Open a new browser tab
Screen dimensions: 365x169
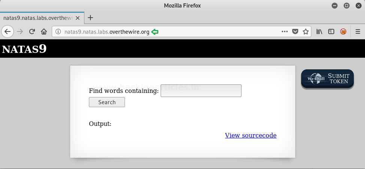[x=90, y=18]
